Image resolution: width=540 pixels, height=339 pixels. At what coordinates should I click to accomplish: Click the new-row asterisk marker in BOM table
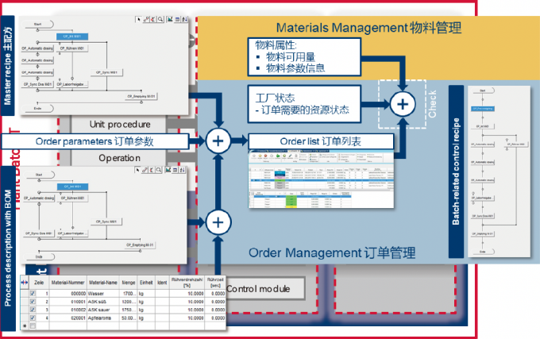coord(25,326)
